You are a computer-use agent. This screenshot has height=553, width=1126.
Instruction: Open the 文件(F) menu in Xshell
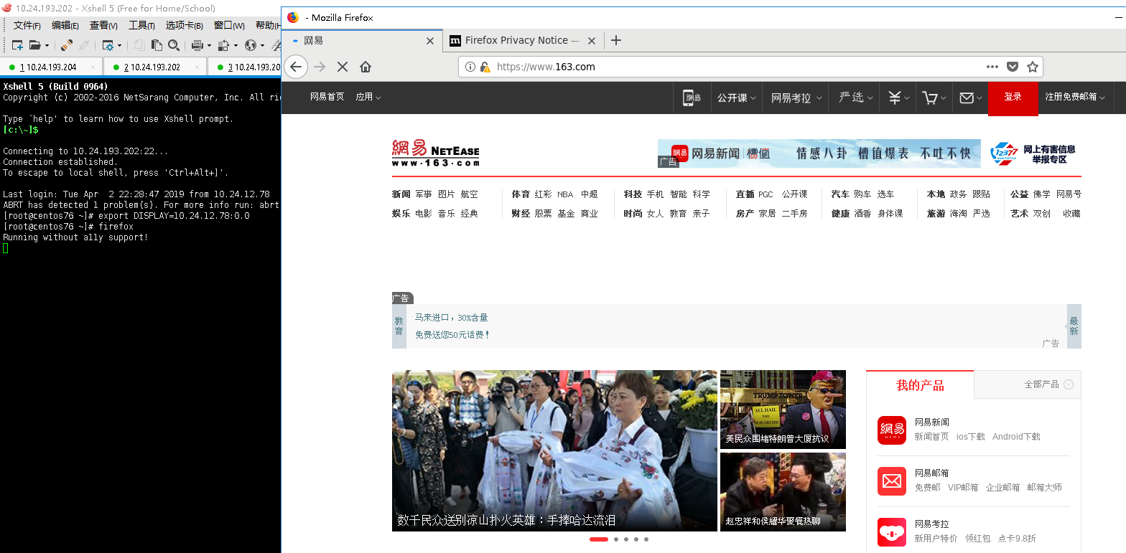point(27,26)
